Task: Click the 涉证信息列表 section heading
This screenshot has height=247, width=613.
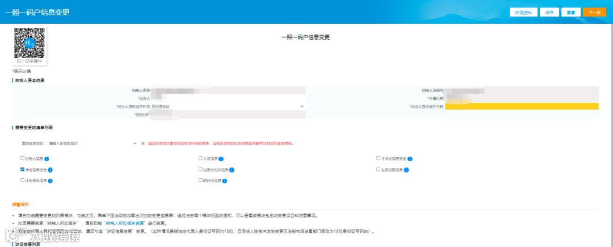Action: tap(28, 245)
